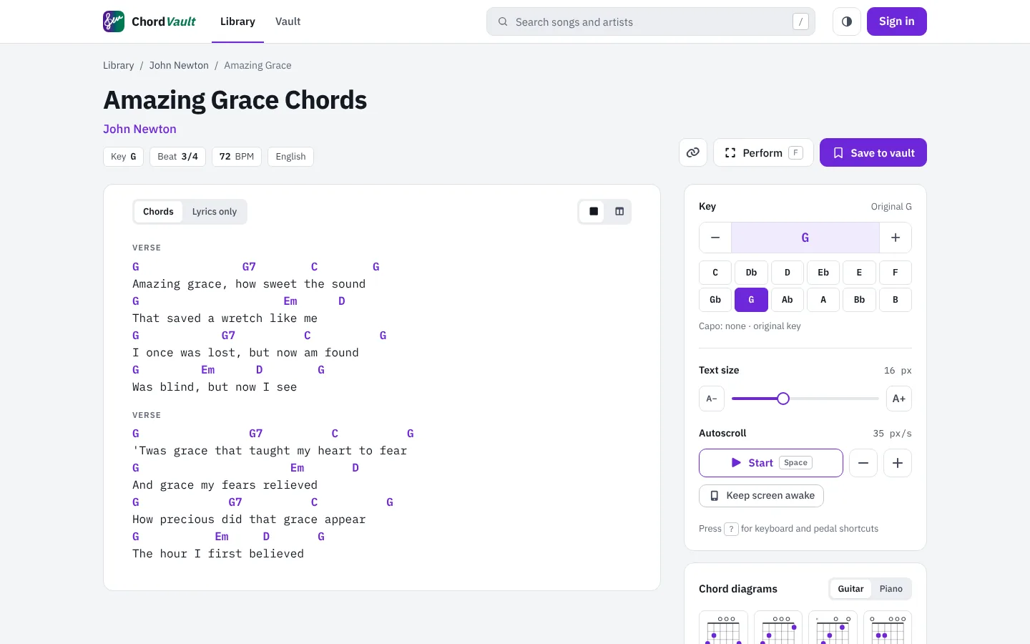
Task: Select key A
Action: tap(823, 300)
